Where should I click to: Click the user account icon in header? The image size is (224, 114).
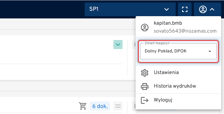(x=203, y=9)
